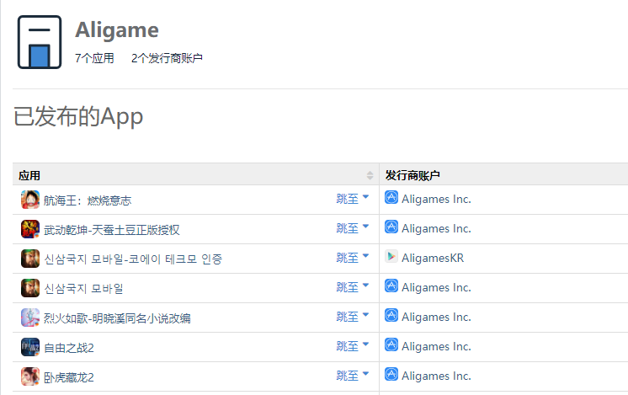Click the 2个发行商账户 count text
The image size is (628, 395).
[167, 58]
